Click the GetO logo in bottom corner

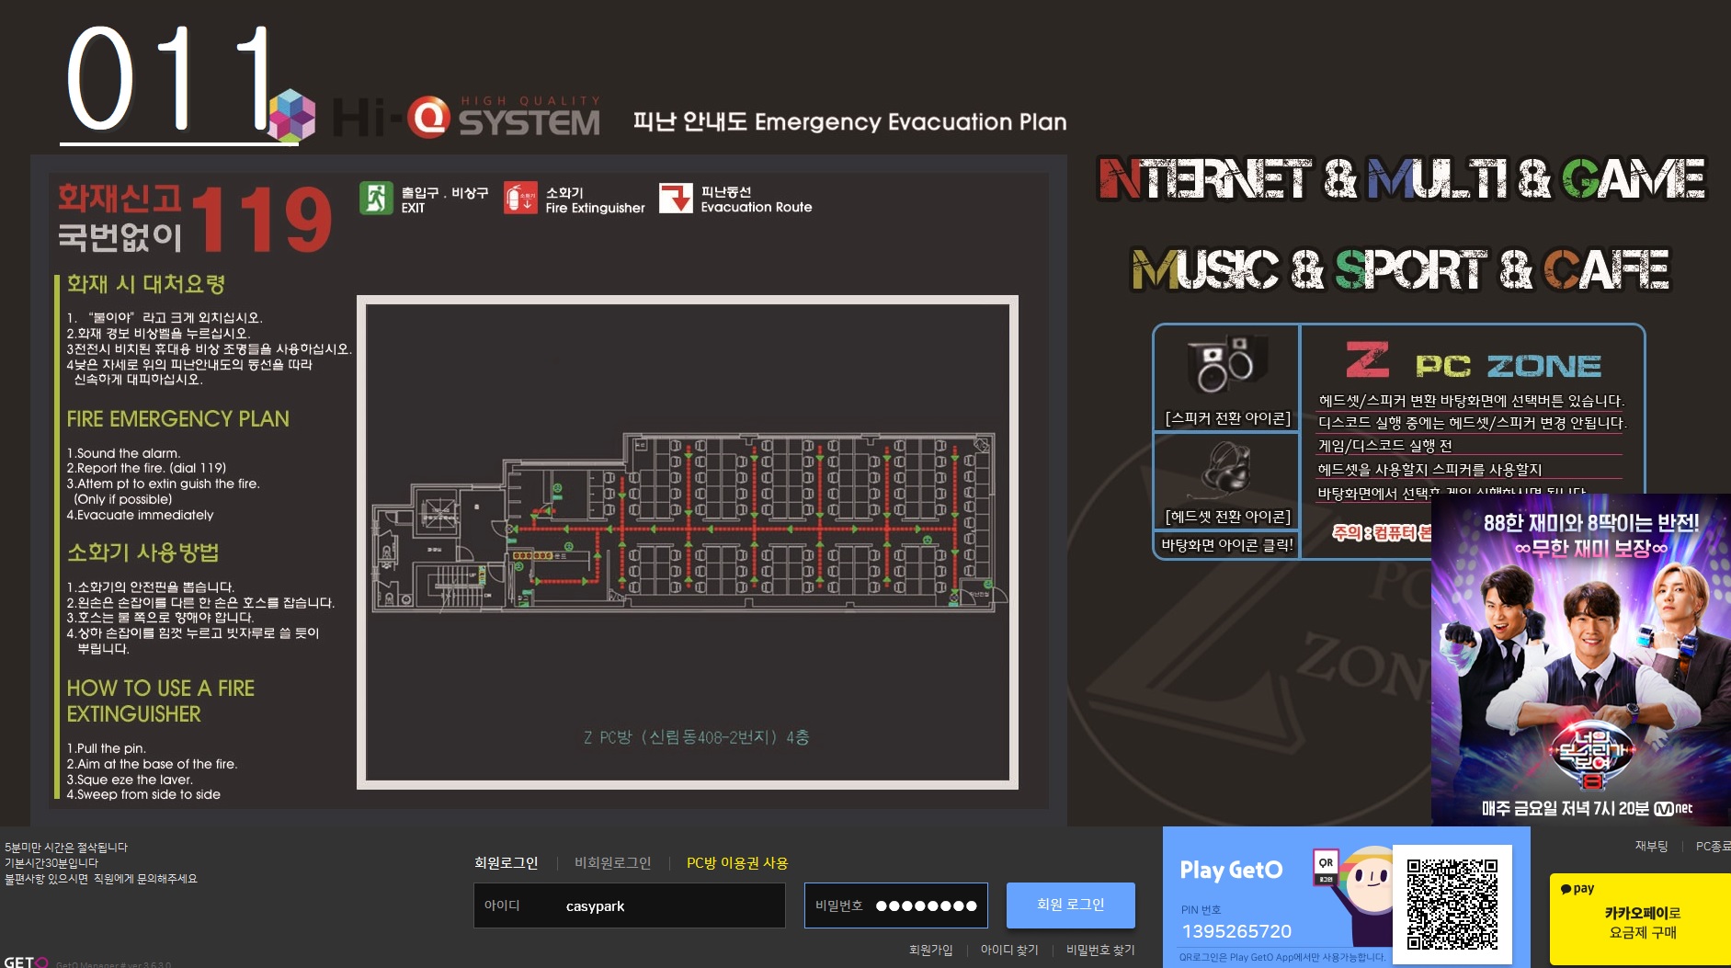tap(26, 962)
